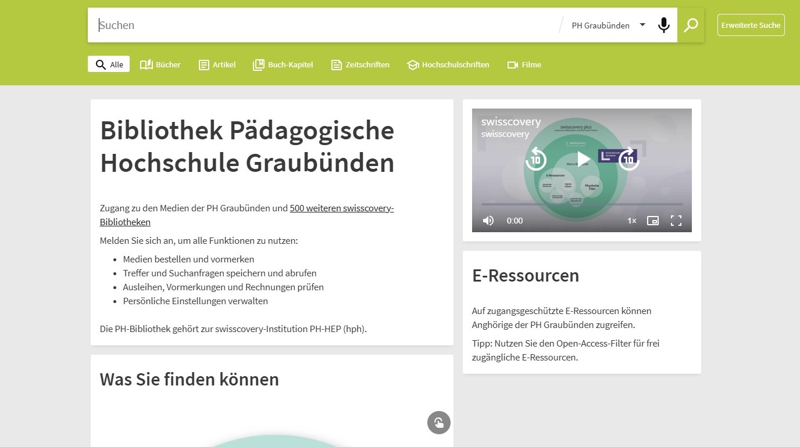
Task: Click the Was Sie finden können heading
Action: [x=190, y=379]
